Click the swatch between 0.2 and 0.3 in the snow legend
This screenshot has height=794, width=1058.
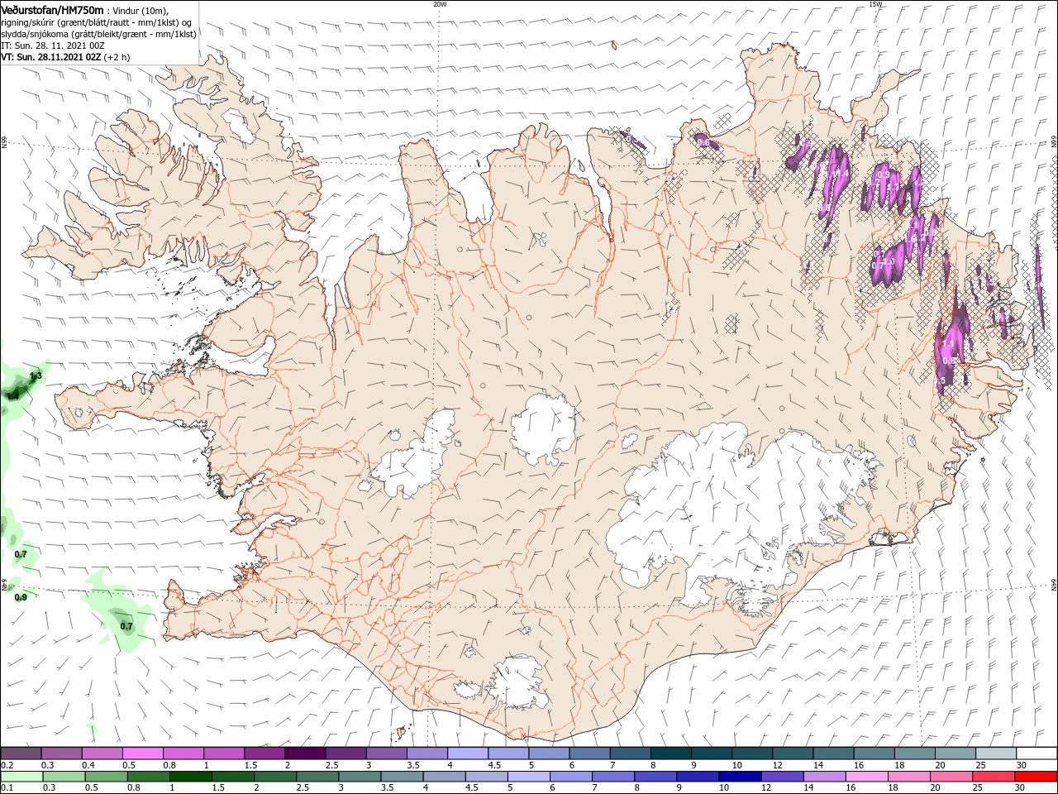(21, 753)
